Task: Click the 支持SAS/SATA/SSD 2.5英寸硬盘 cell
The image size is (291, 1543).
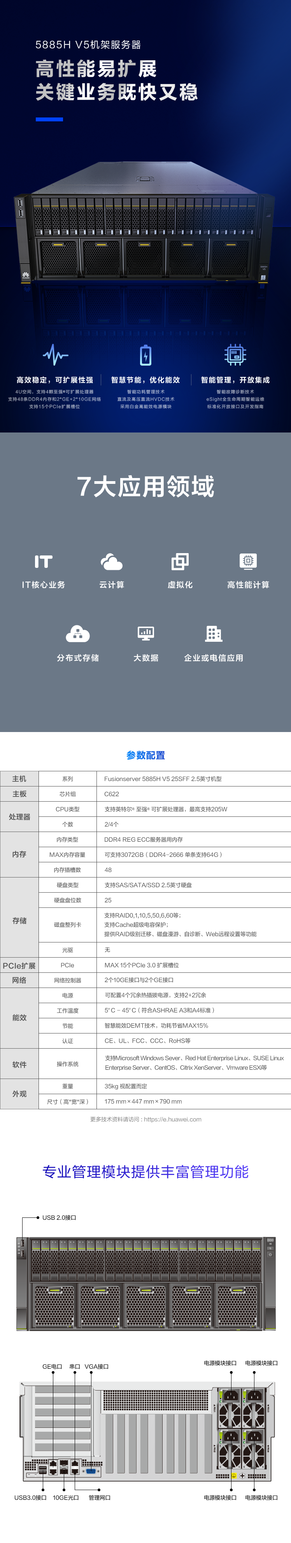Action: click(193, 885)
